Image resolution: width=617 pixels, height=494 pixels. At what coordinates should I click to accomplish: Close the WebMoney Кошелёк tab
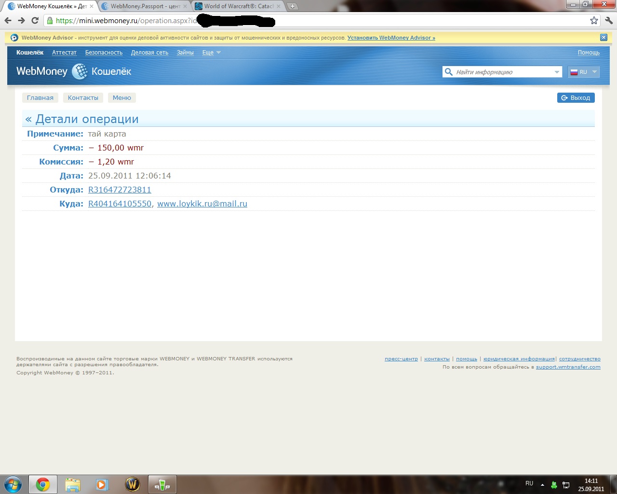coord(91,6)
